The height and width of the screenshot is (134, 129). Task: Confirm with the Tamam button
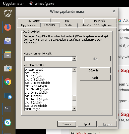(x=67, y=124)
